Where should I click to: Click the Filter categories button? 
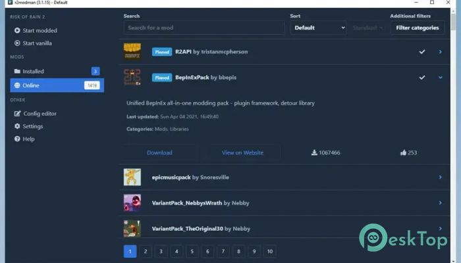[x=417, y=28]
